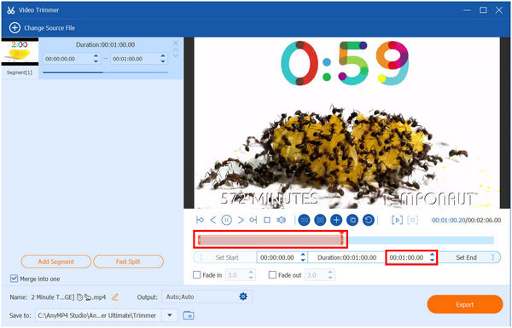Jump to segment end point

click(x=253, y=220)
